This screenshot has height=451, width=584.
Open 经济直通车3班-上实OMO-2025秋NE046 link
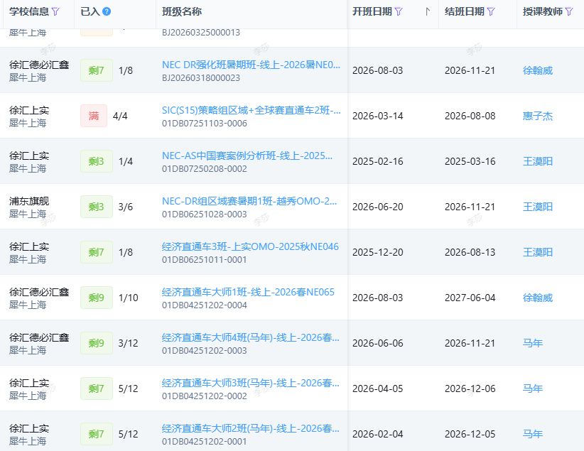[x=250, y=246]
